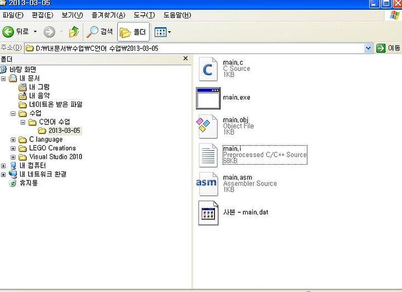Screen dimensions: 402x292
Task: Expand the 내 컴퓨터 tree node
Action: click(x=3, y=166)
